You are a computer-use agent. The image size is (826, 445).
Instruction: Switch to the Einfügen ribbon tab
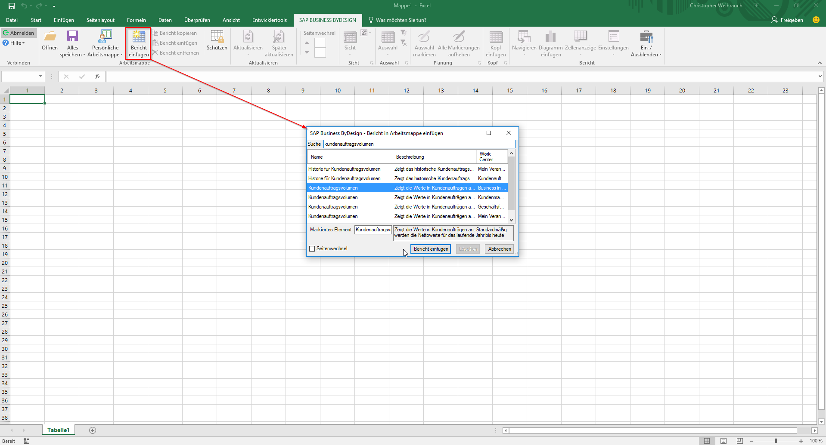[x=64, y=20]
